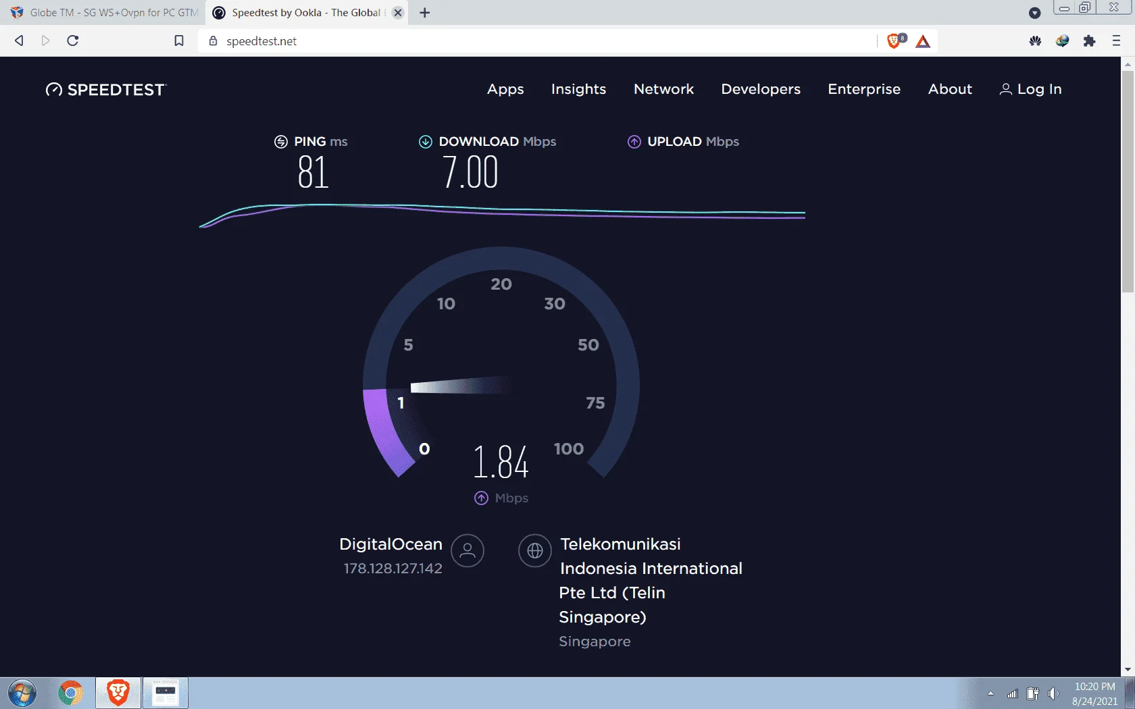
Task: Click the scrollbar down arrow
Action: coord(1128,670)
